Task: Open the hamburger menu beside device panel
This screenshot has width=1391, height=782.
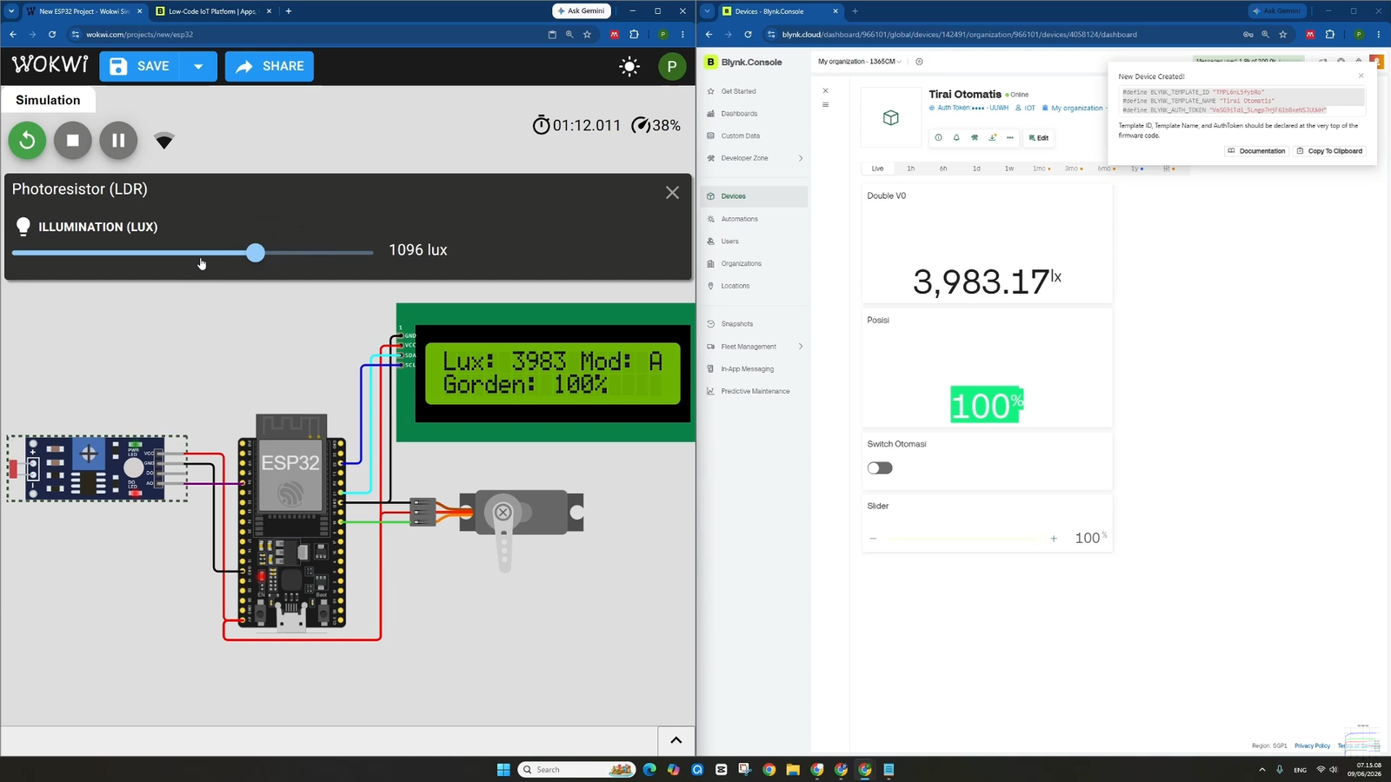Action: [825, 105]
